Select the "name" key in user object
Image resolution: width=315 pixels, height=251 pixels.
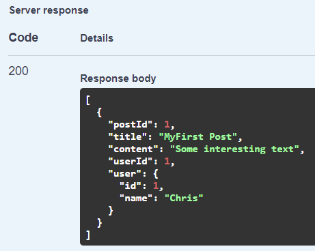pyautogui.click(x=136, y=198)
